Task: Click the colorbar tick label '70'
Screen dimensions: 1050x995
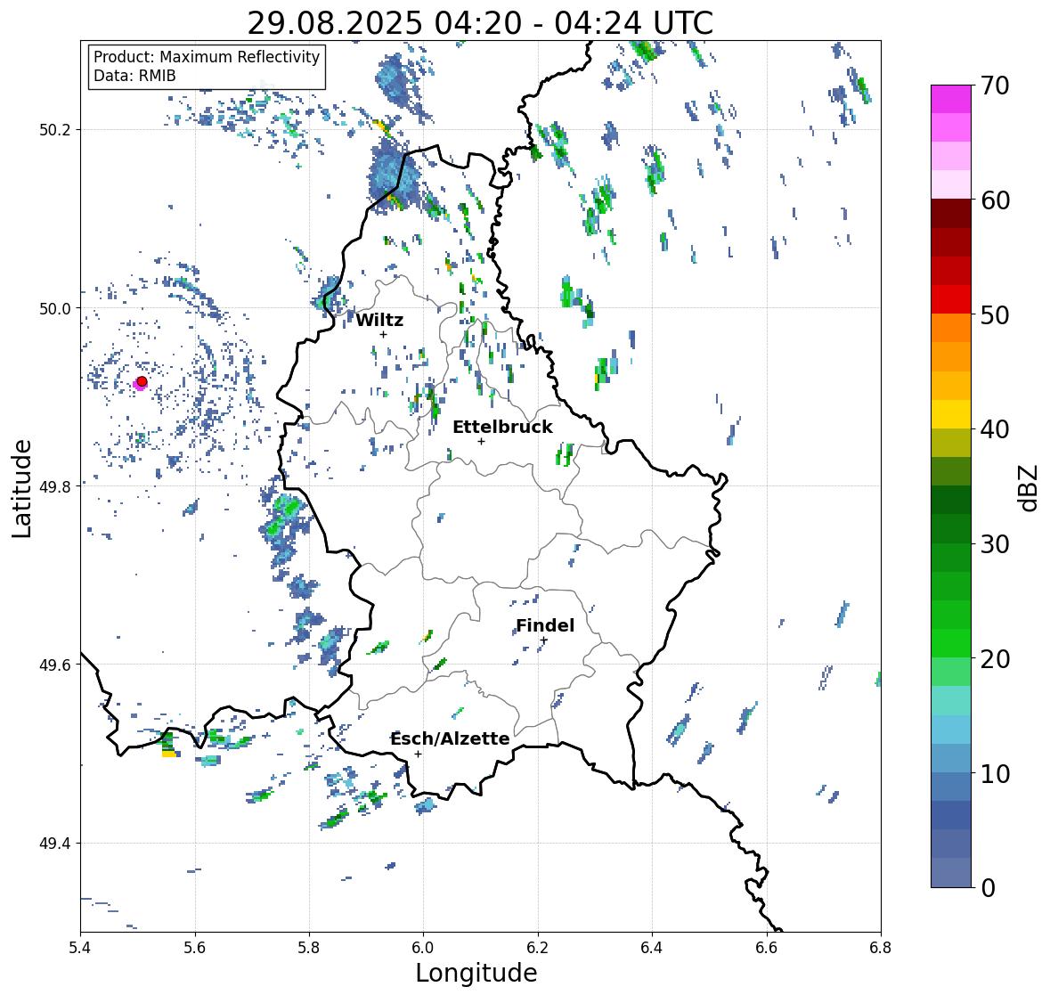Action: (995, 86)
